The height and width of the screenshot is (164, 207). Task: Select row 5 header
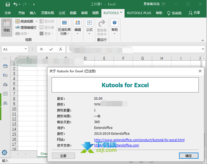pos(14,83)
